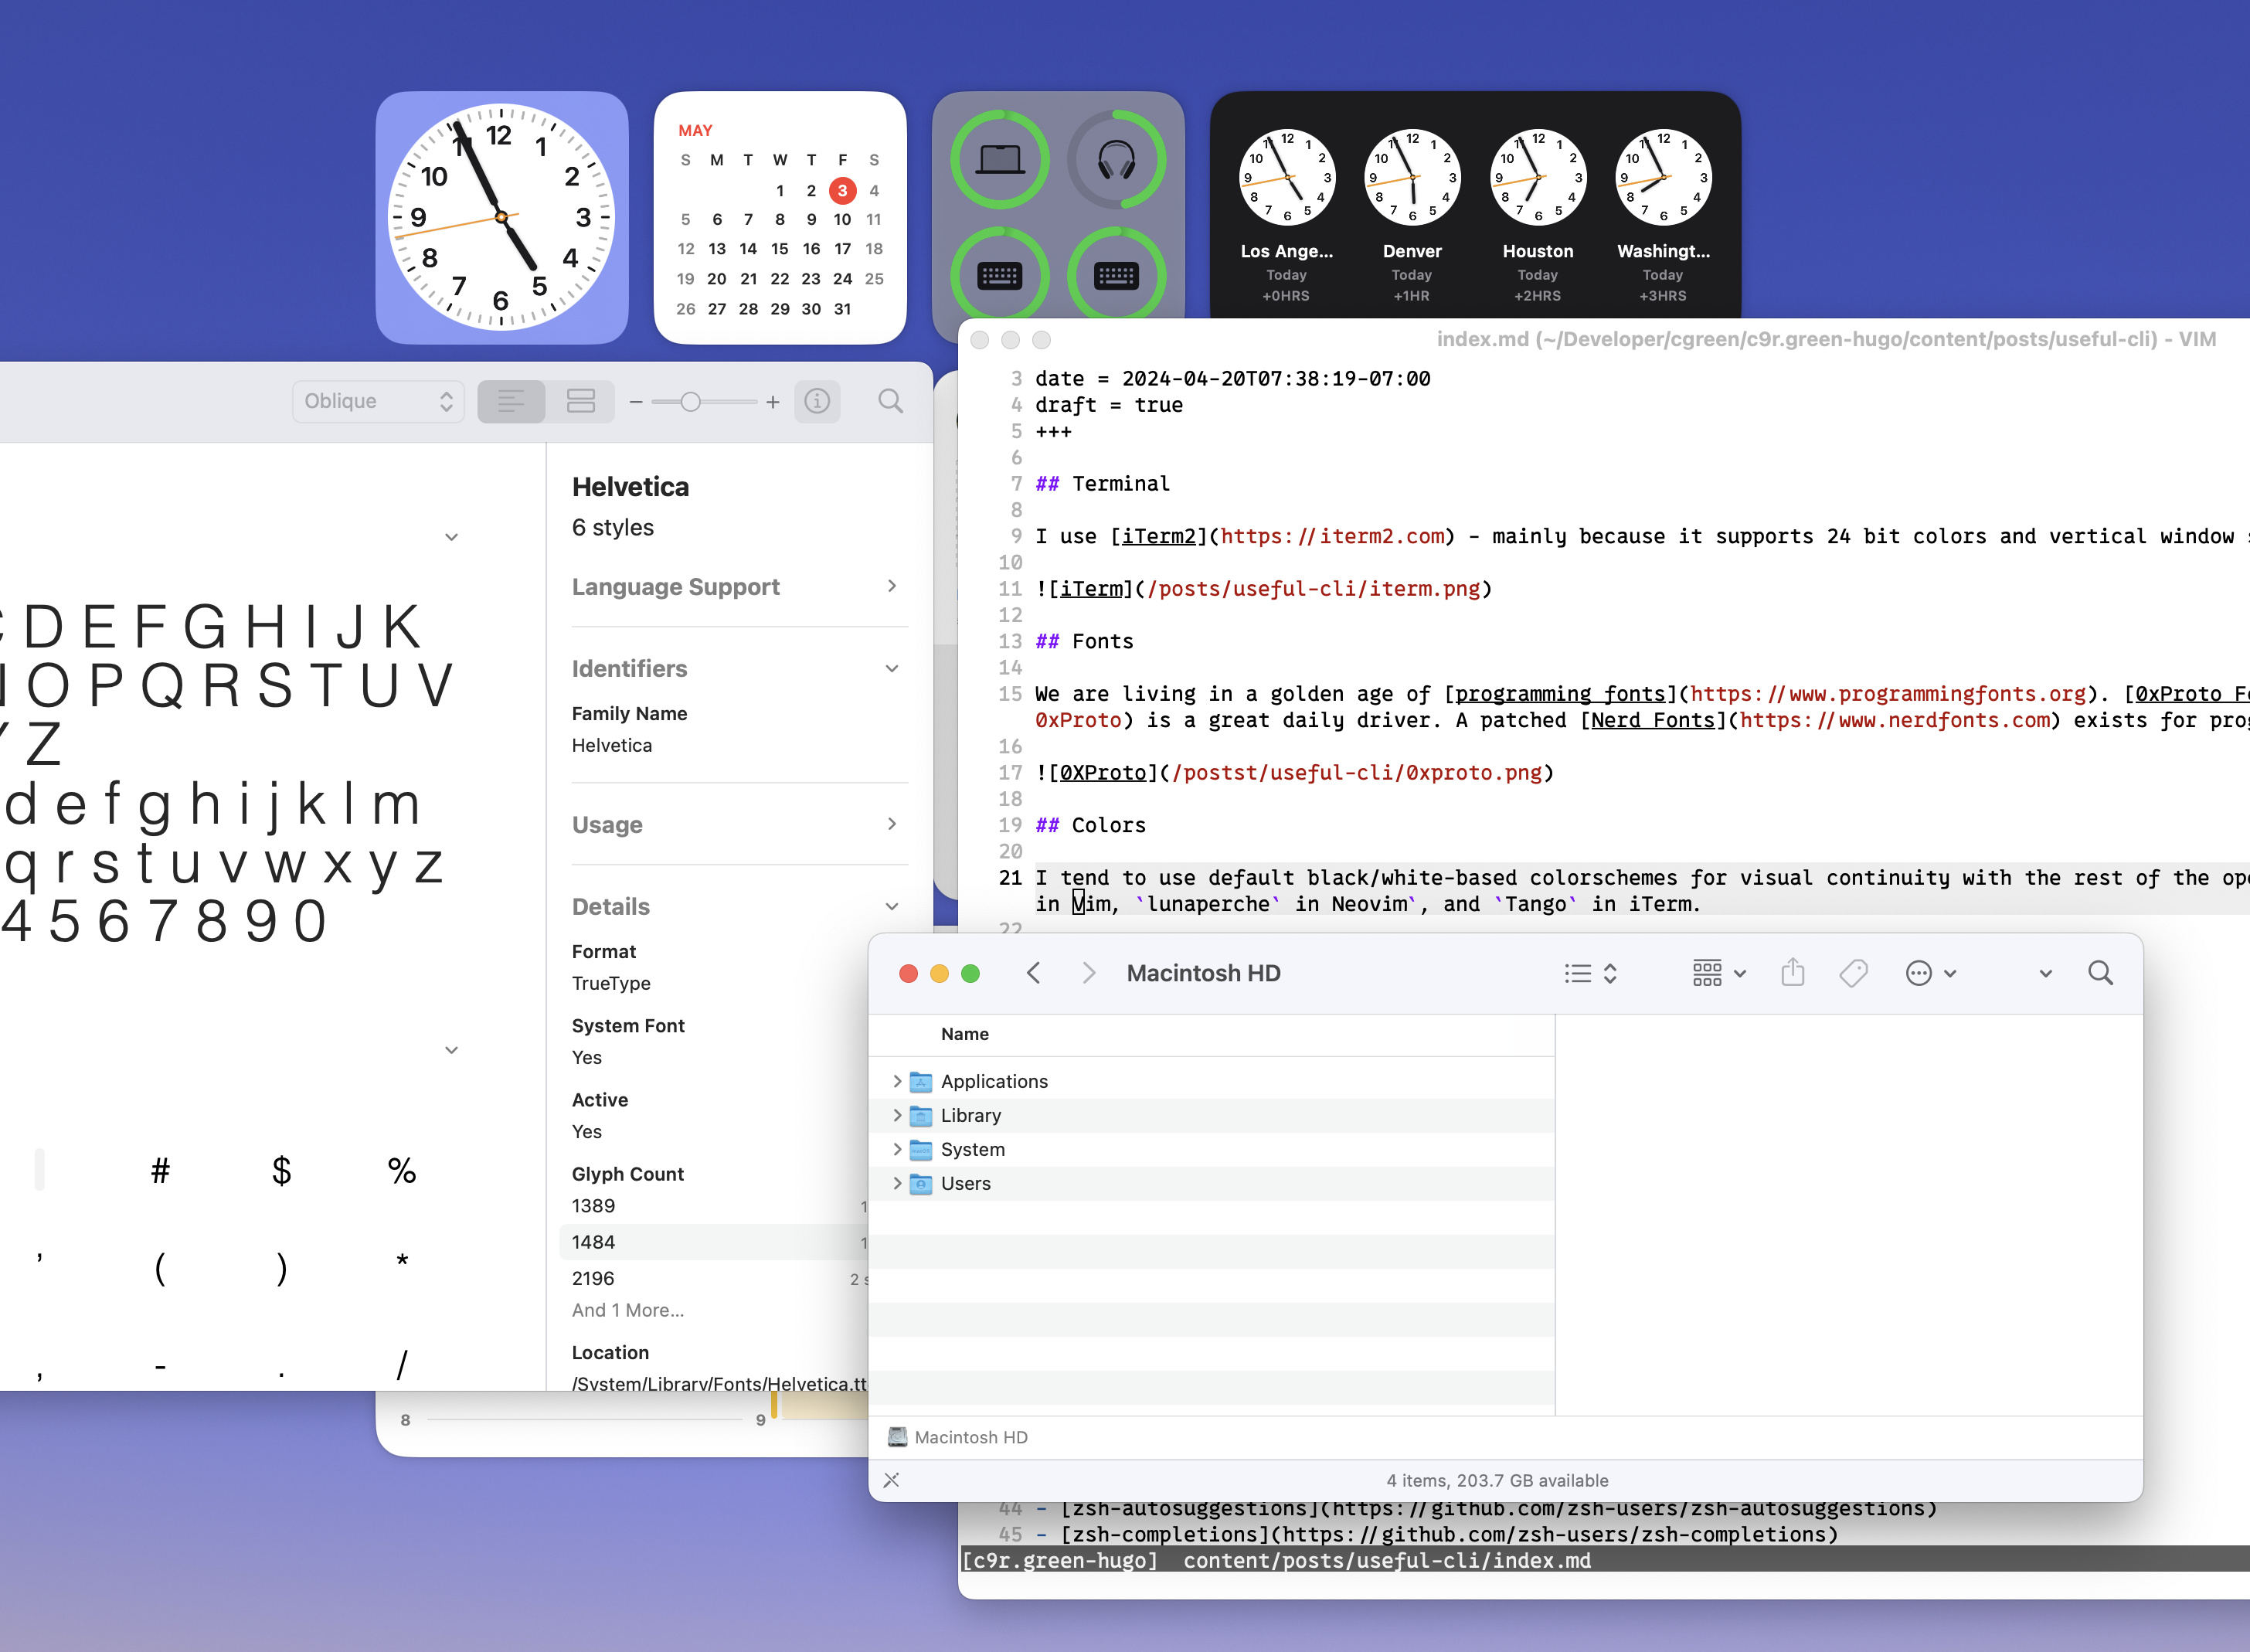Go back with Finder's back arrow
The width and height of the screenshot is (2250, 1652).
pyautogui.click(x=1034, y=973)
